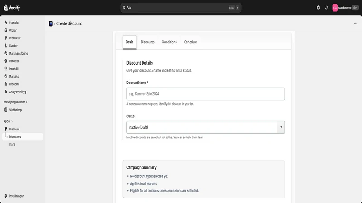Select the Produkter tag icon
Screen dimensions: 362x203
(5, 38)
